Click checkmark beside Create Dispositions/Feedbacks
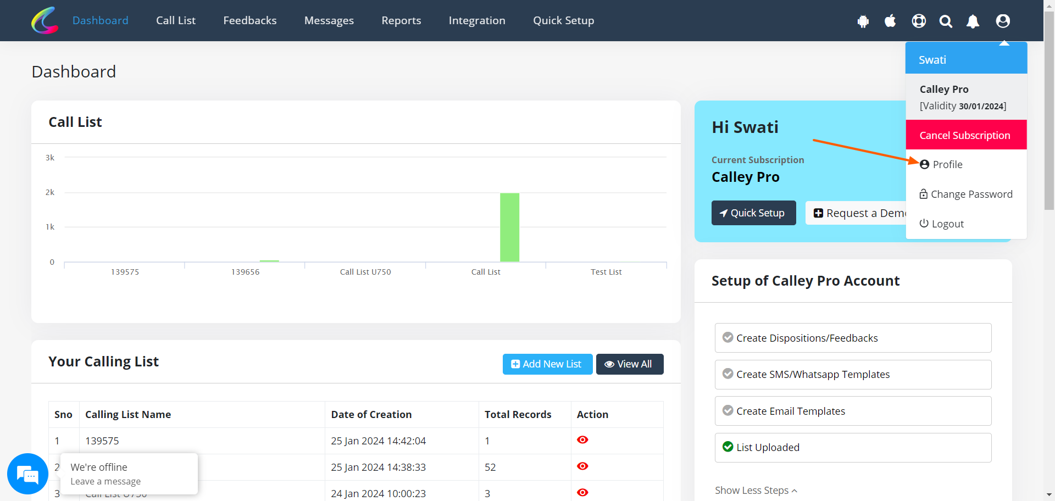 pyautogui.click(x=728, y=337)
